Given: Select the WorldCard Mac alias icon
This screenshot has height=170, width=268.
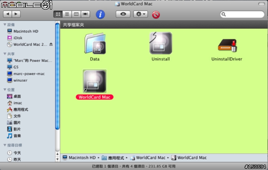Looking at the screenshot, I should [x=95, y=81].
